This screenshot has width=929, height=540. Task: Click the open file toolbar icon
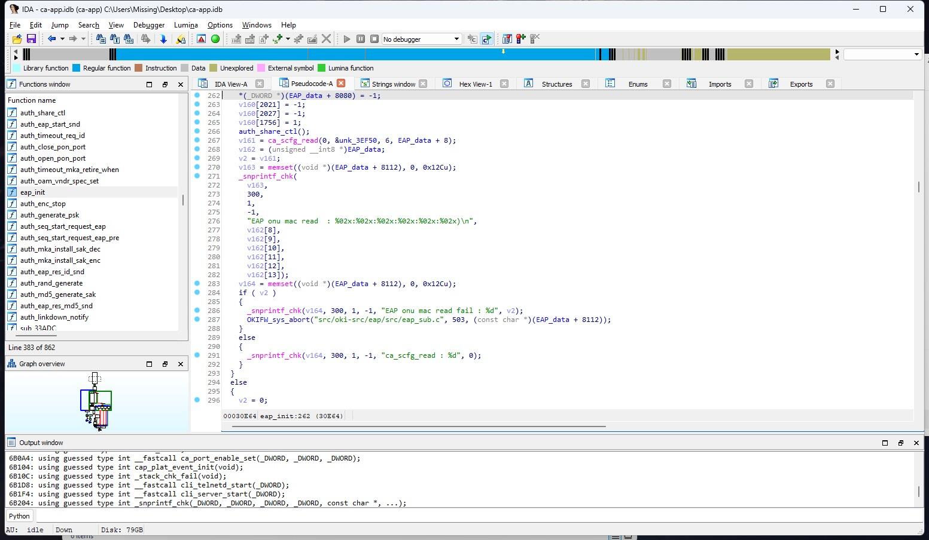coord(17,39)
